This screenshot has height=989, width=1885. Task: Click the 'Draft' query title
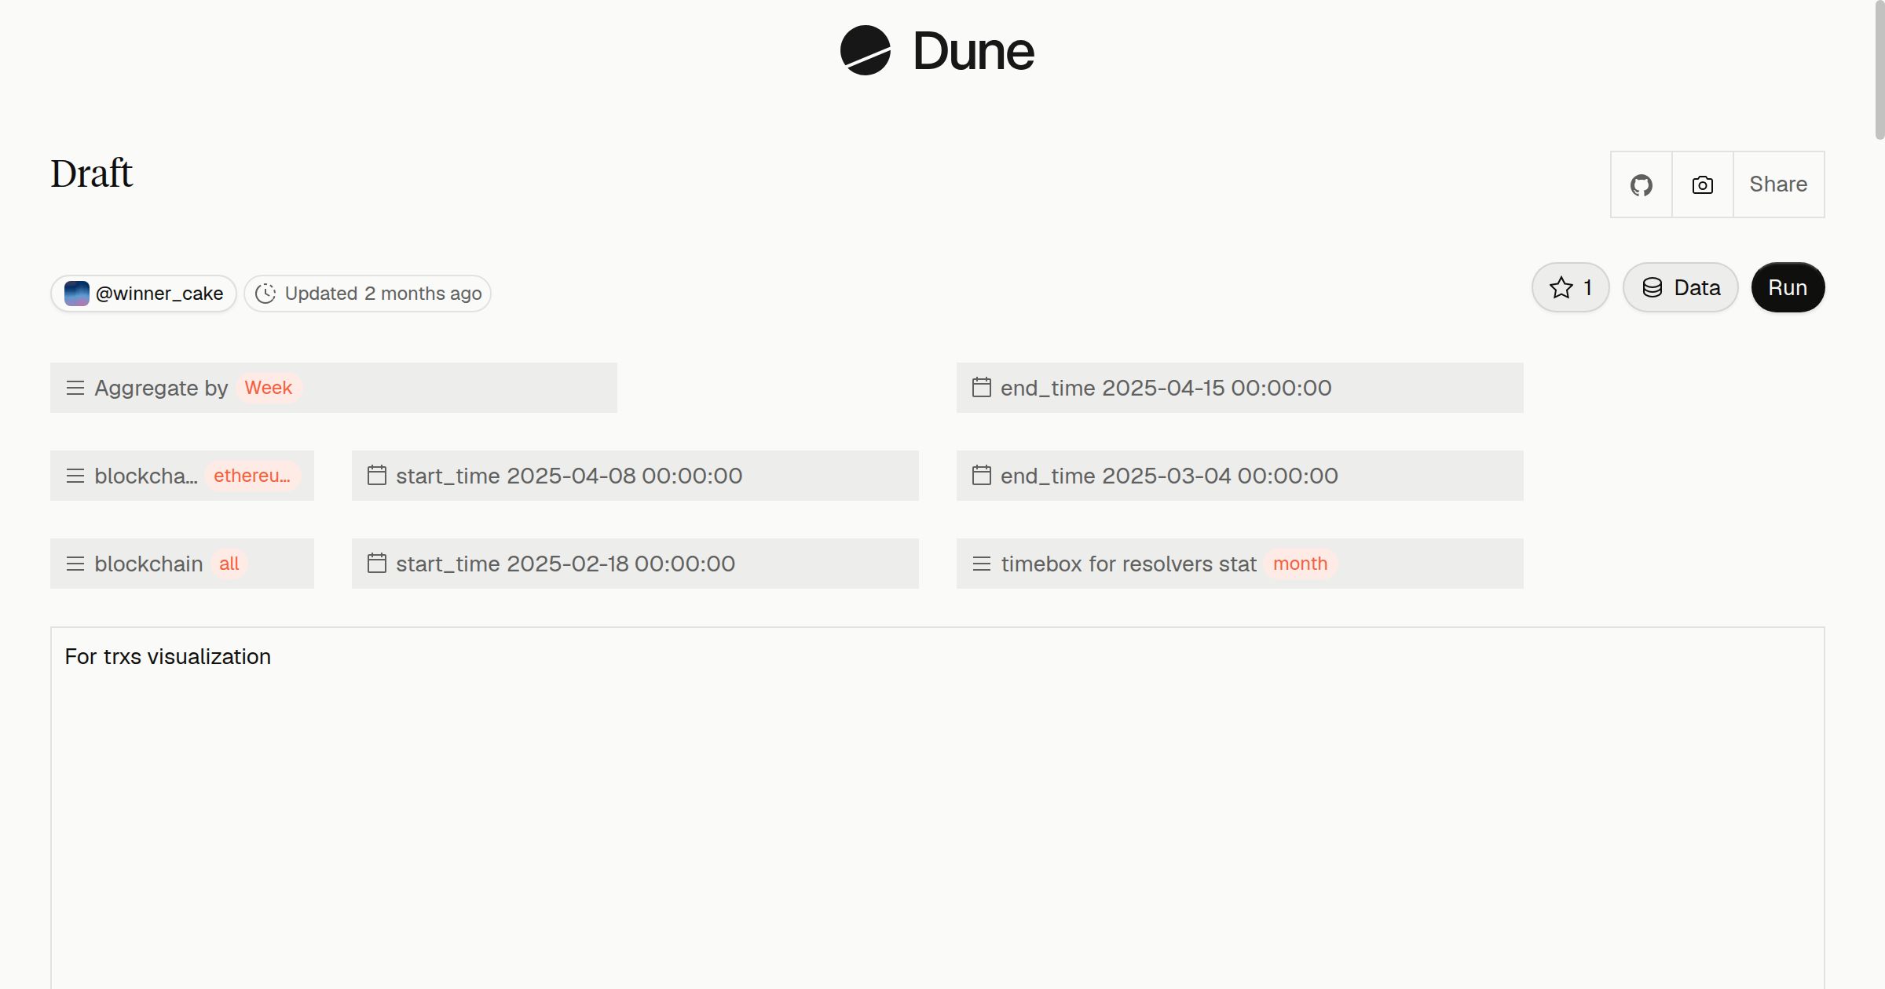(92, 173)
